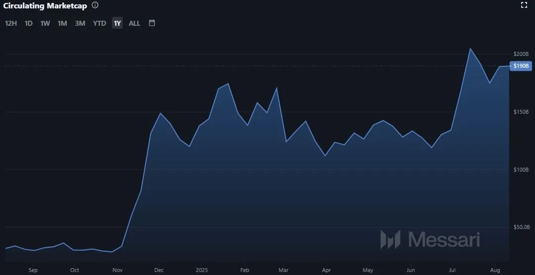Click the Sep label on time axis
The width and height of the screenshot is (535, 275).
coord(33,270)
